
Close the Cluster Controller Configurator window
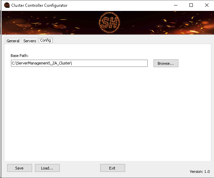tap(206, 5)
